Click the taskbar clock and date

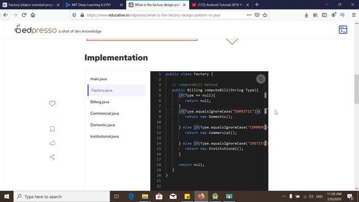(334, 196)
